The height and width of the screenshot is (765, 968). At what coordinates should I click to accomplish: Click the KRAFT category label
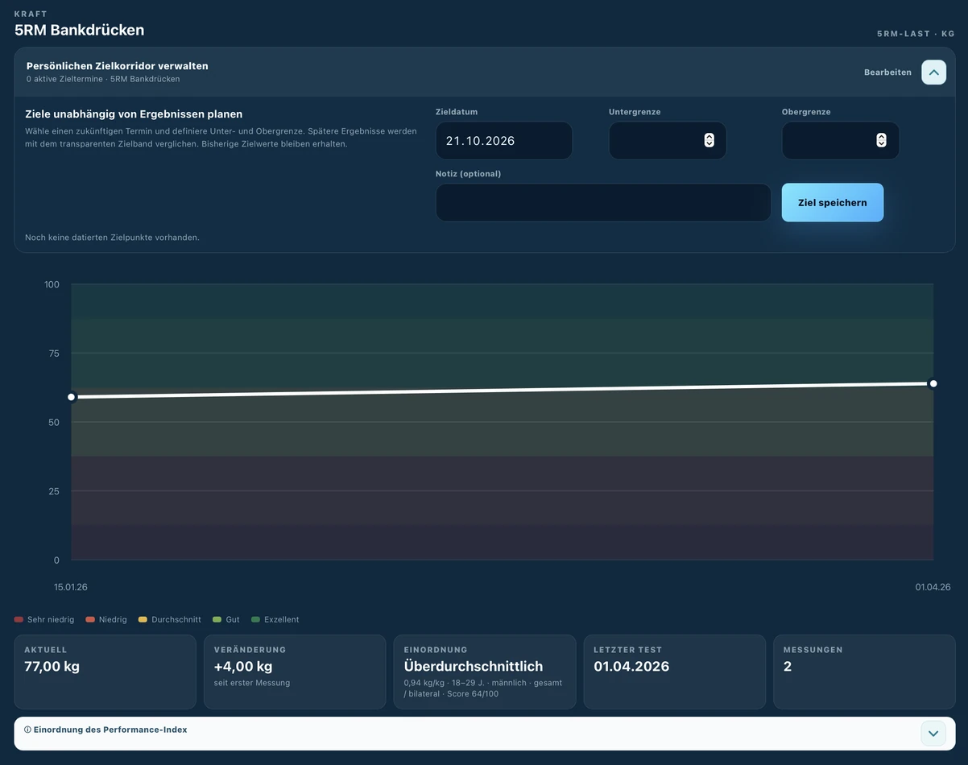pos(31,14)
